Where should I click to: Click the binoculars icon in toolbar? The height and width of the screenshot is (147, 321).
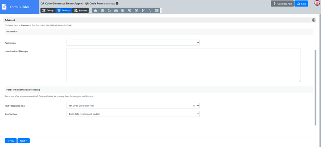[116, 11]
